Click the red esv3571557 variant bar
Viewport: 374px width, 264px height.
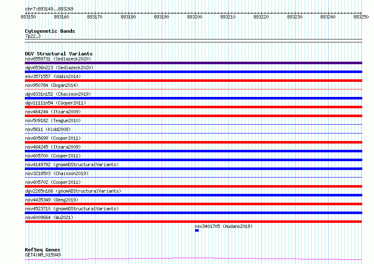[193, 81]
